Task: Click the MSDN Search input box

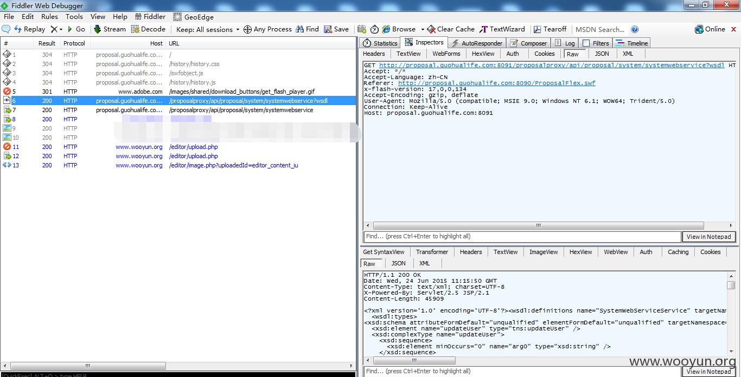Action: [600, 29]
